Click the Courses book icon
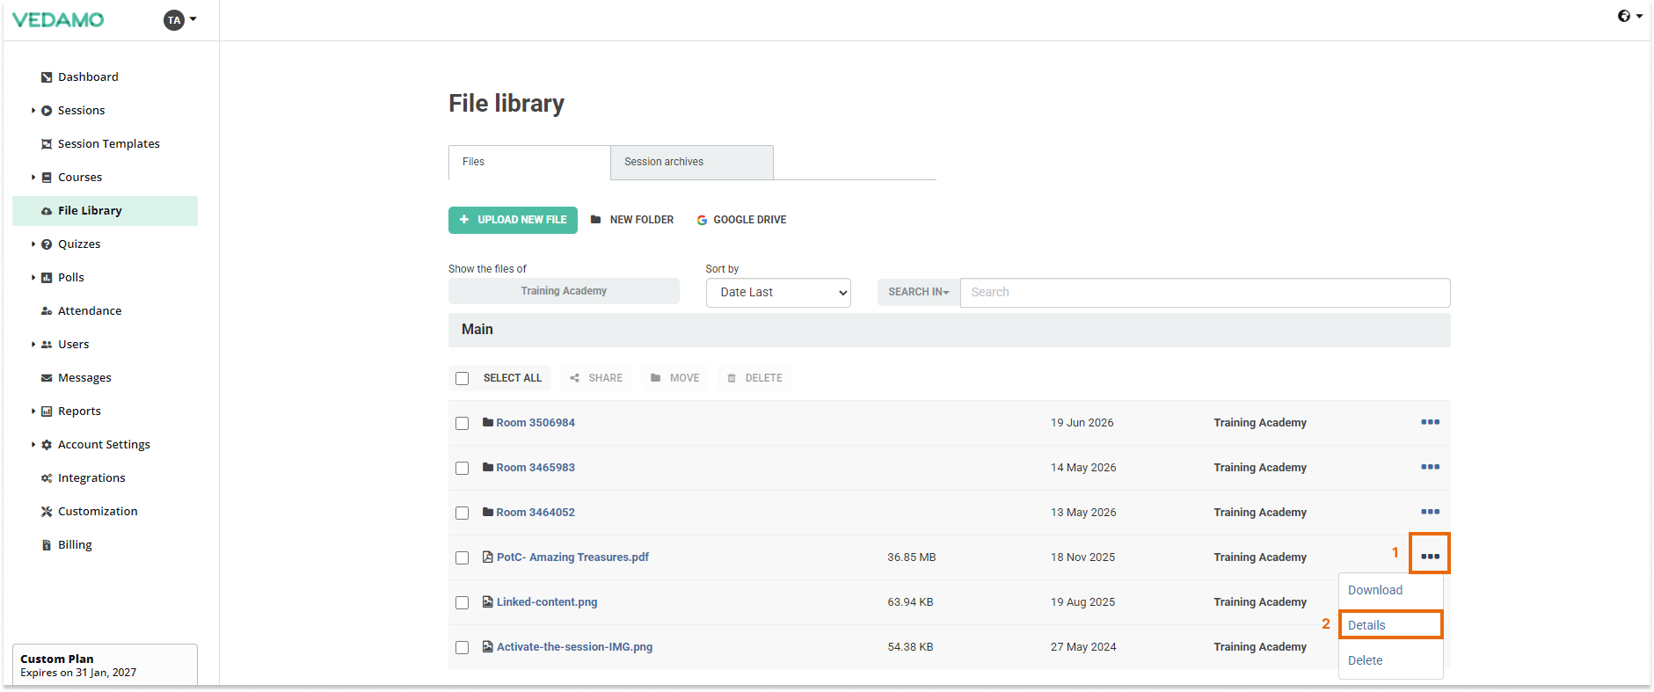The image size is (1654, 692). tap(47, 178)
